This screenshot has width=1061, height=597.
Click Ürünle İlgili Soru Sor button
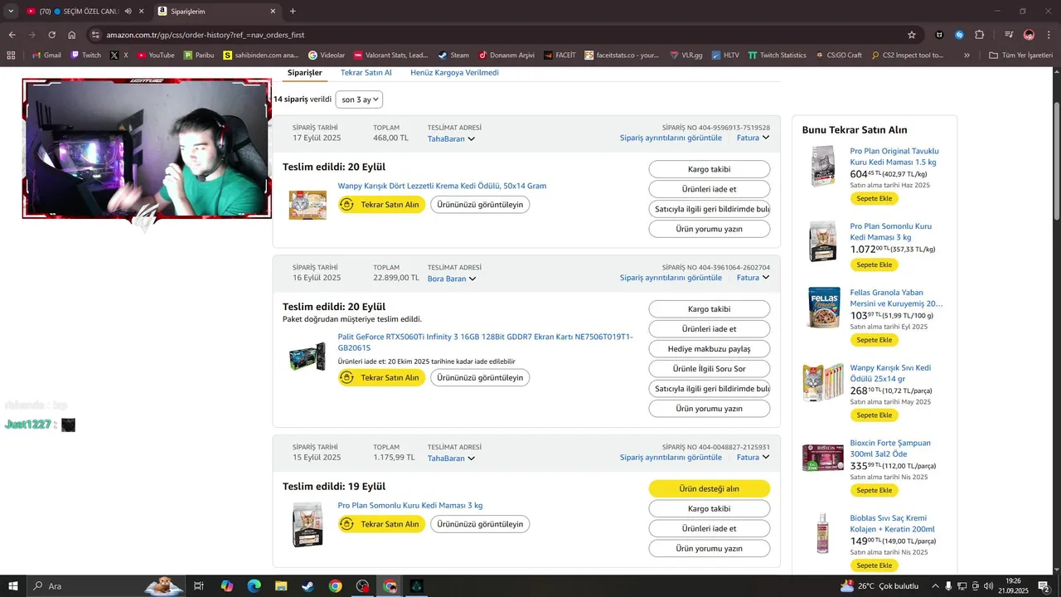tap(710, 369)
